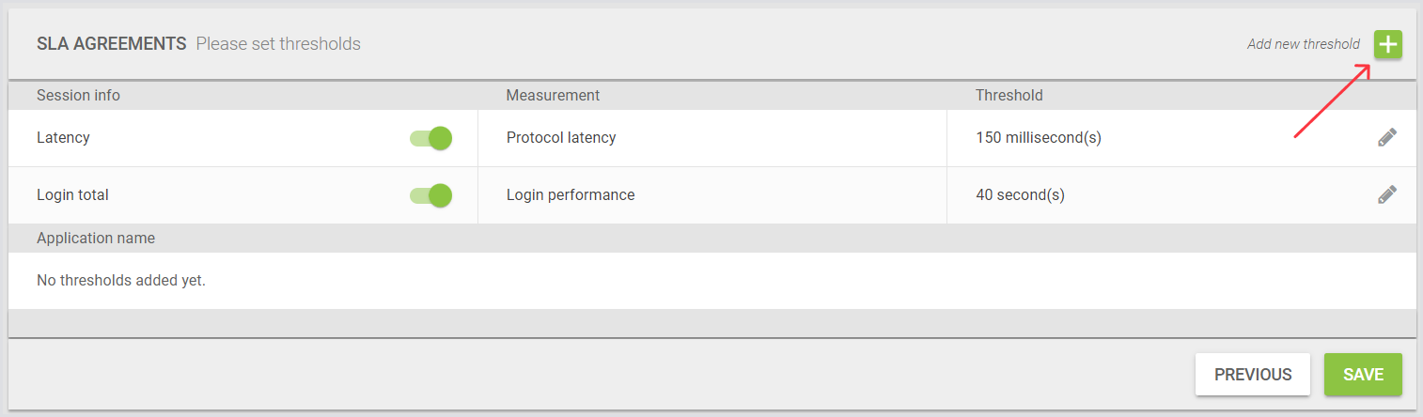Select the Login performance measurement cell

[571, 195]
